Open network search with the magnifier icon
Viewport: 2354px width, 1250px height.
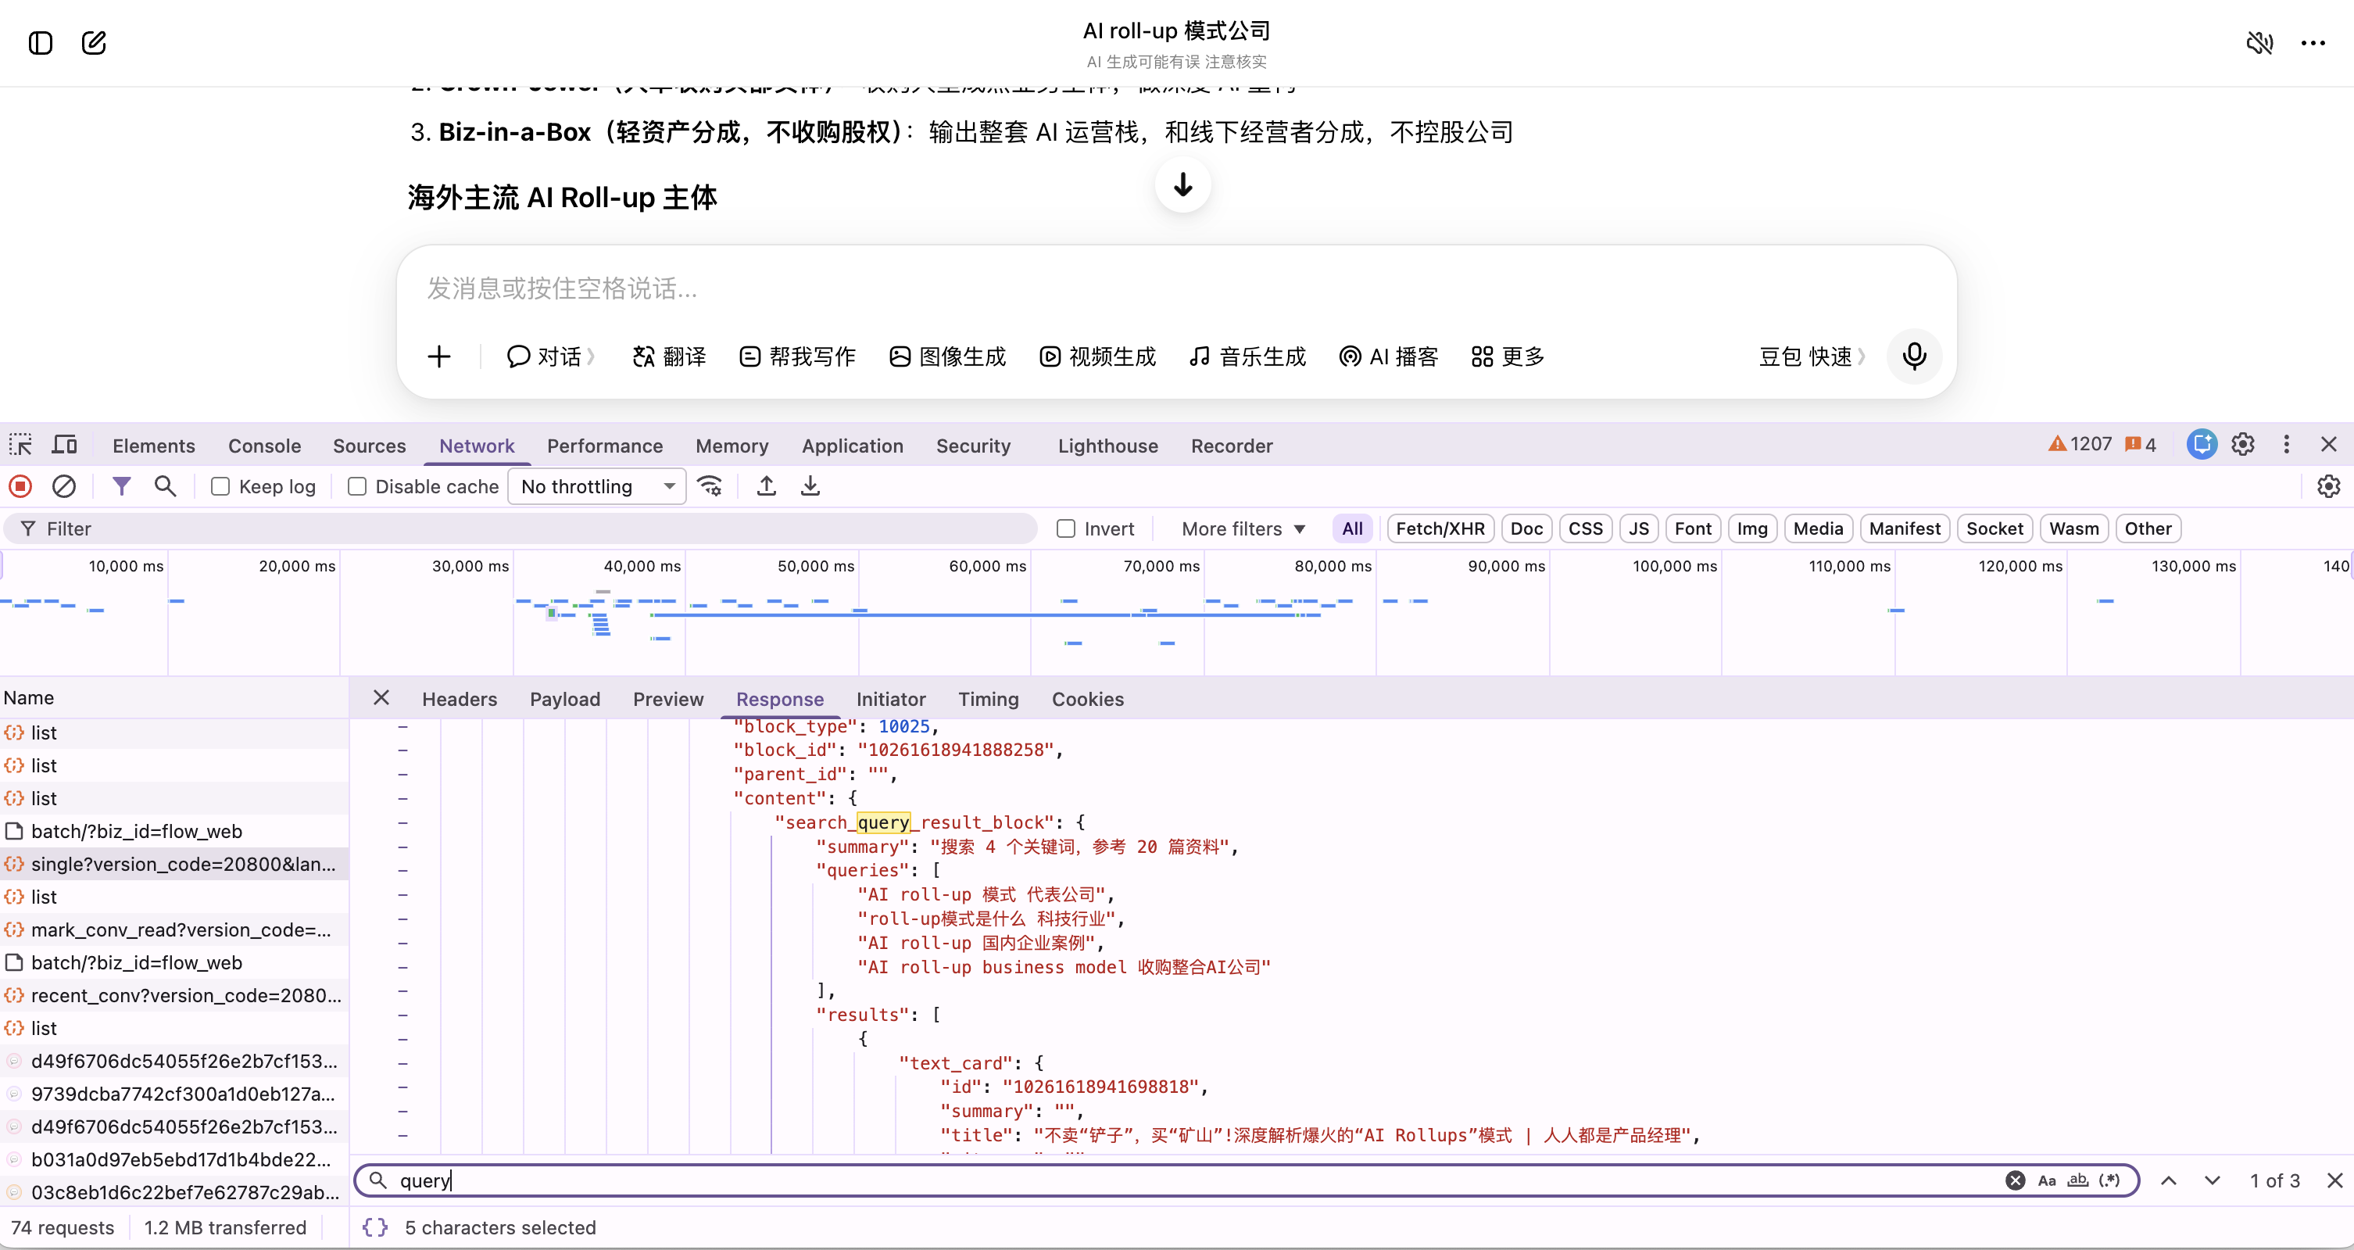(166, 486)
